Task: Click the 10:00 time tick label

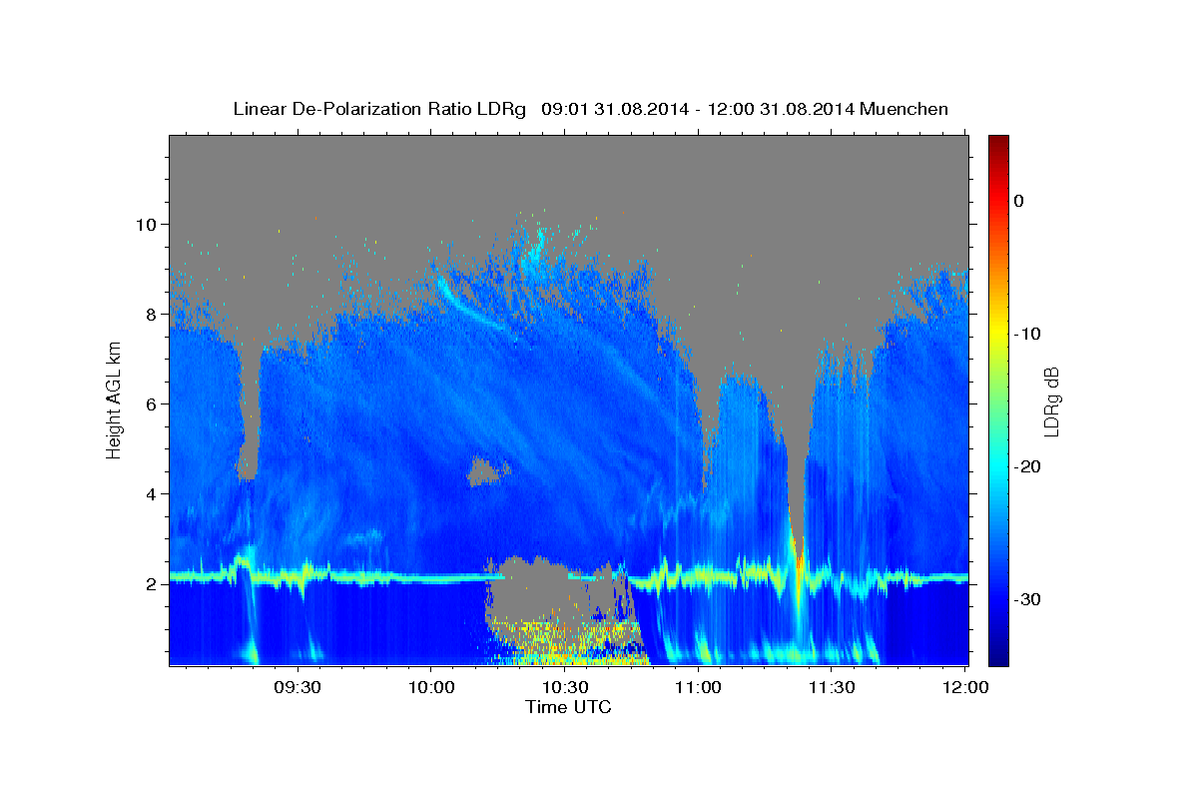Action: (x=430, y=687)
